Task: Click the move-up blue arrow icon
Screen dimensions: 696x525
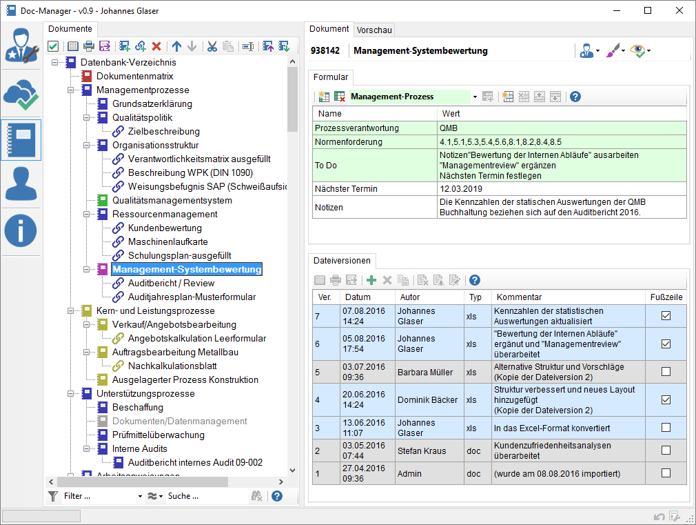Action: pyautogui.click(x=176, y=46)
